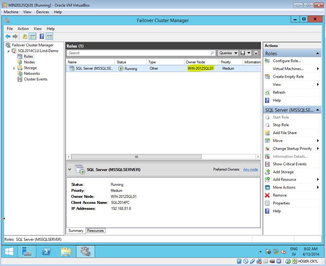Open the File menu

tap(10, 29)
